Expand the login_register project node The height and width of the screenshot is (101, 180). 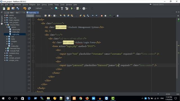click(5, 20)
